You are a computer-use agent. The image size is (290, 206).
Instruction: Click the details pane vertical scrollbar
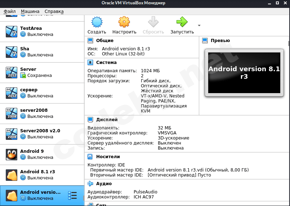point(289,44)
